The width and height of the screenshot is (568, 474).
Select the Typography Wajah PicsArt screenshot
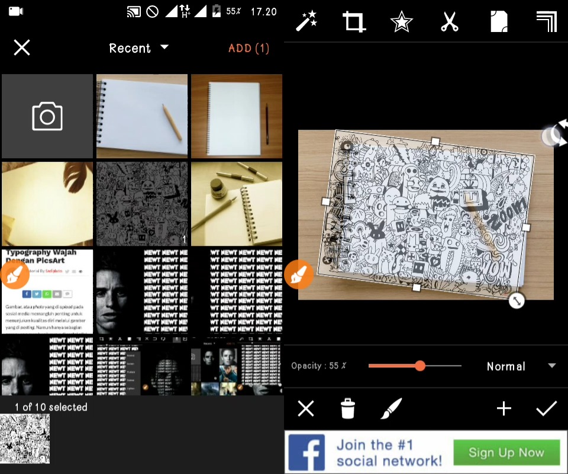pos(47,292)
